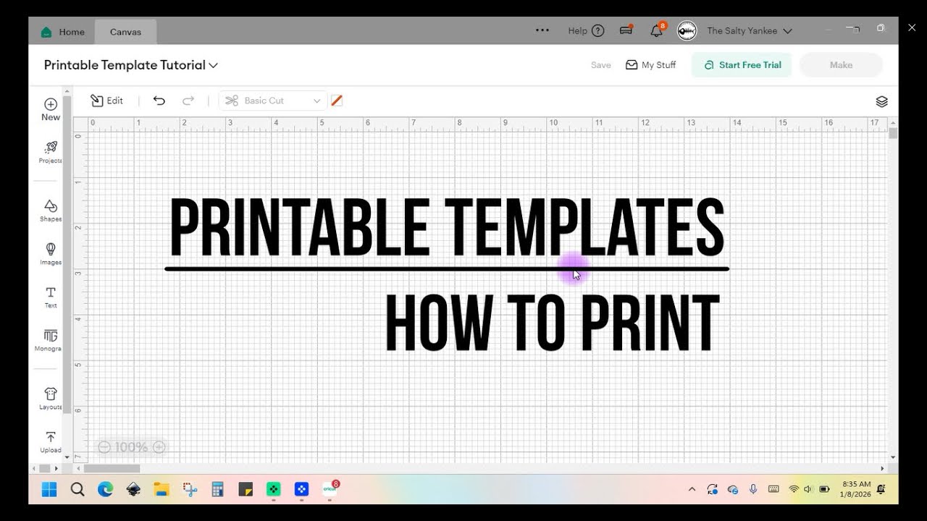Screen dimensions: 927x521
Task: Open the Cricut app on the taskbar
Action: 330,489
